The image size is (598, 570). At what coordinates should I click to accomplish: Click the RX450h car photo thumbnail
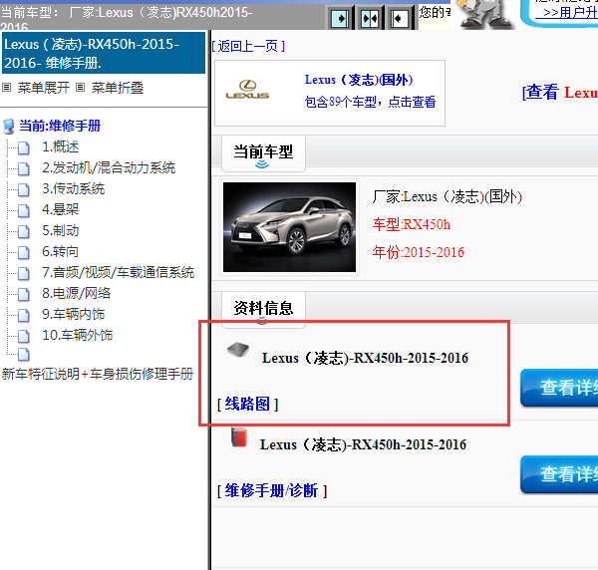[289, 227]
